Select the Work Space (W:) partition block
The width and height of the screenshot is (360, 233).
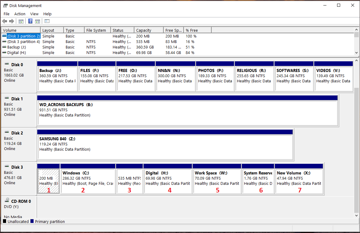217,179
